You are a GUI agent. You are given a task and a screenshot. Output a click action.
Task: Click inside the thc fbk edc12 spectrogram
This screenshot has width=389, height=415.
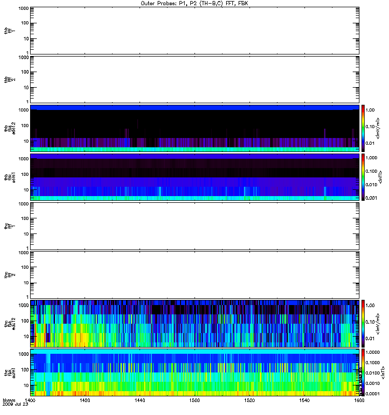pyautogui.click(x=195, y=323)
